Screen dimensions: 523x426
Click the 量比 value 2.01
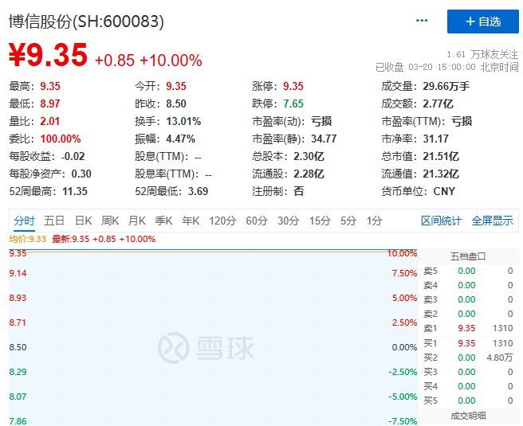(49, 121)
